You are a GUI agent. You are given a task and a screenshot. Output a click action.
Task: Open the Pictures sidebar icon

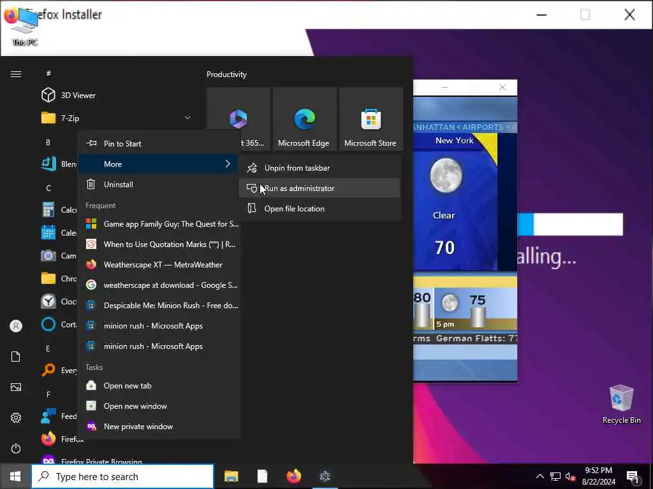16,387
